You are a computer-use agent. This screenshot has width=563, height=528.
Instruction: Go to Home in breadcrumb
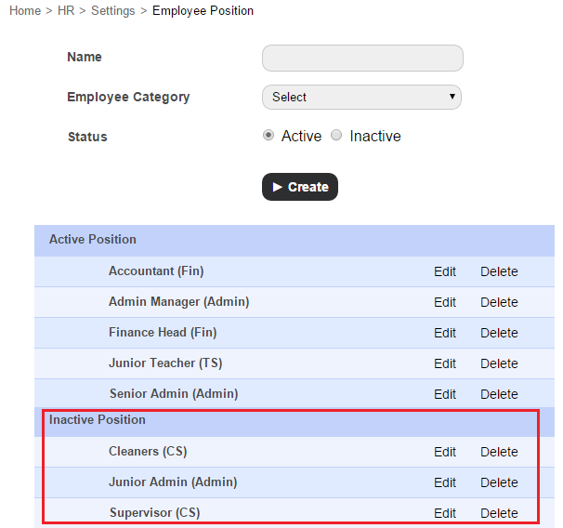click(25, 11)
